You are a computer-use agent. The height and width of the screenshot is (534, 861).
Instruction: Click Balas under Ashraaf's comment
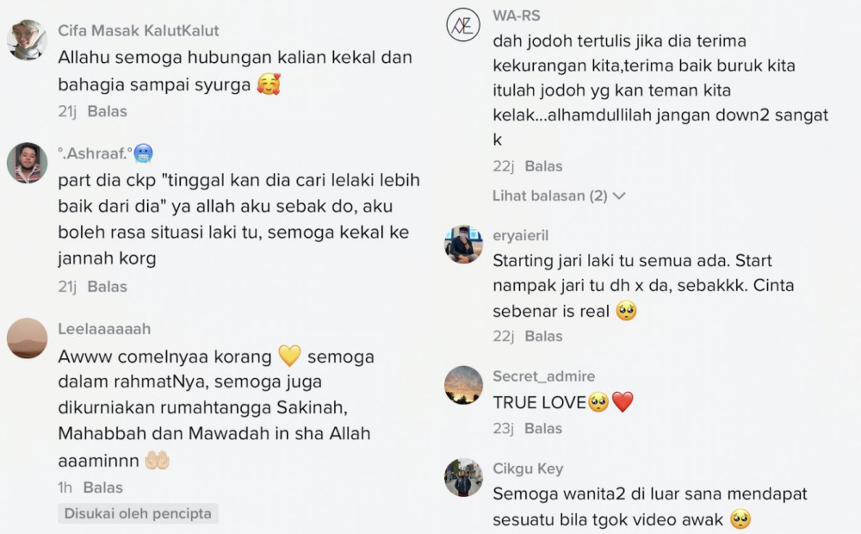[x=107, y=286]
